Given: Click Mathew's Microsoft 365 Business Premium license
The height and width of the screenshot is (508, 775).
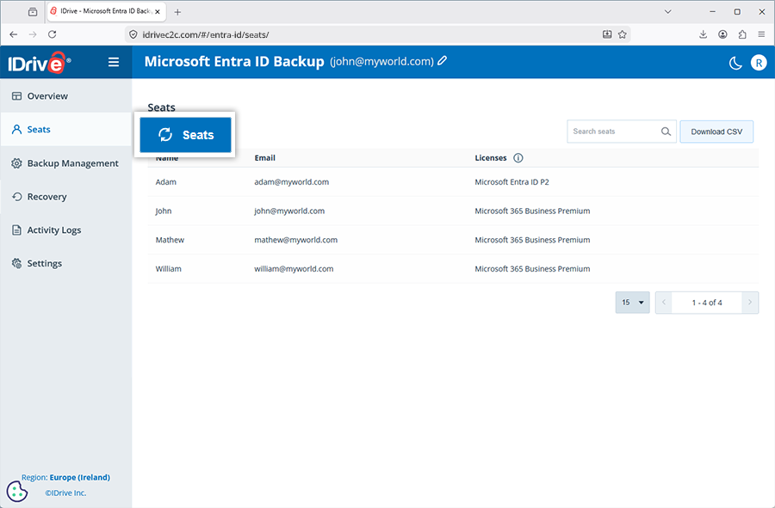Looking at the screenshot, I should click(532, 240).
